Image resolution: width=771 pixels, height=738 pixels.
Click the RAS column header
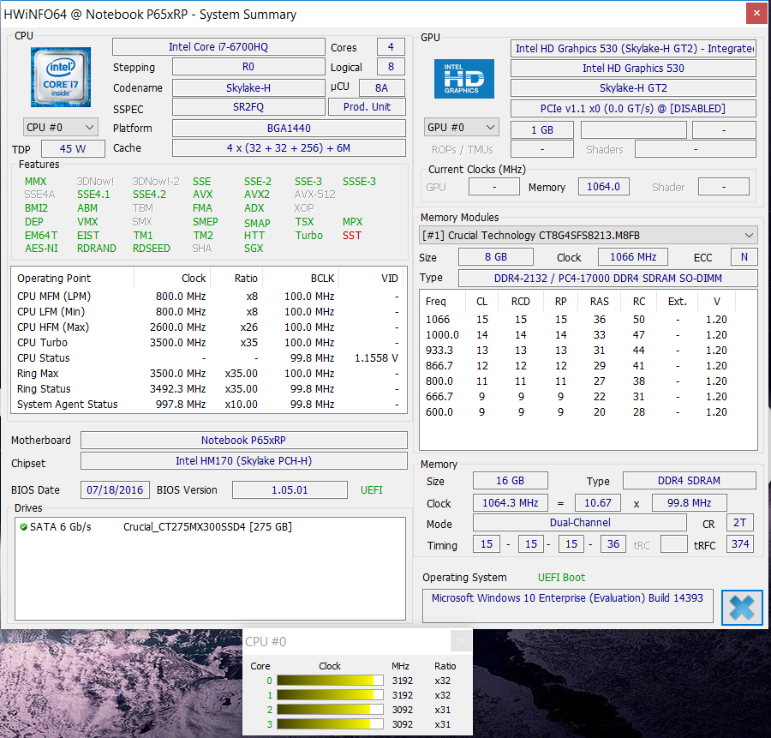click(600, 301)
